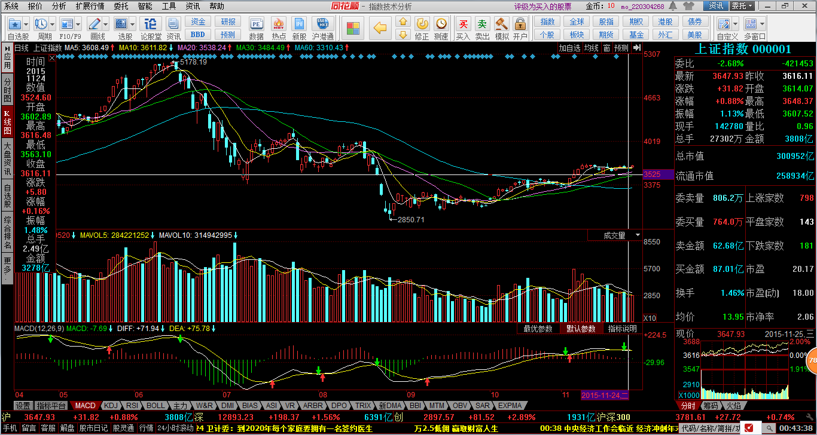The height and width of the screenshot is (435, 817).
Task: Open the 数据 PE data icon
Action: [257, 24]
